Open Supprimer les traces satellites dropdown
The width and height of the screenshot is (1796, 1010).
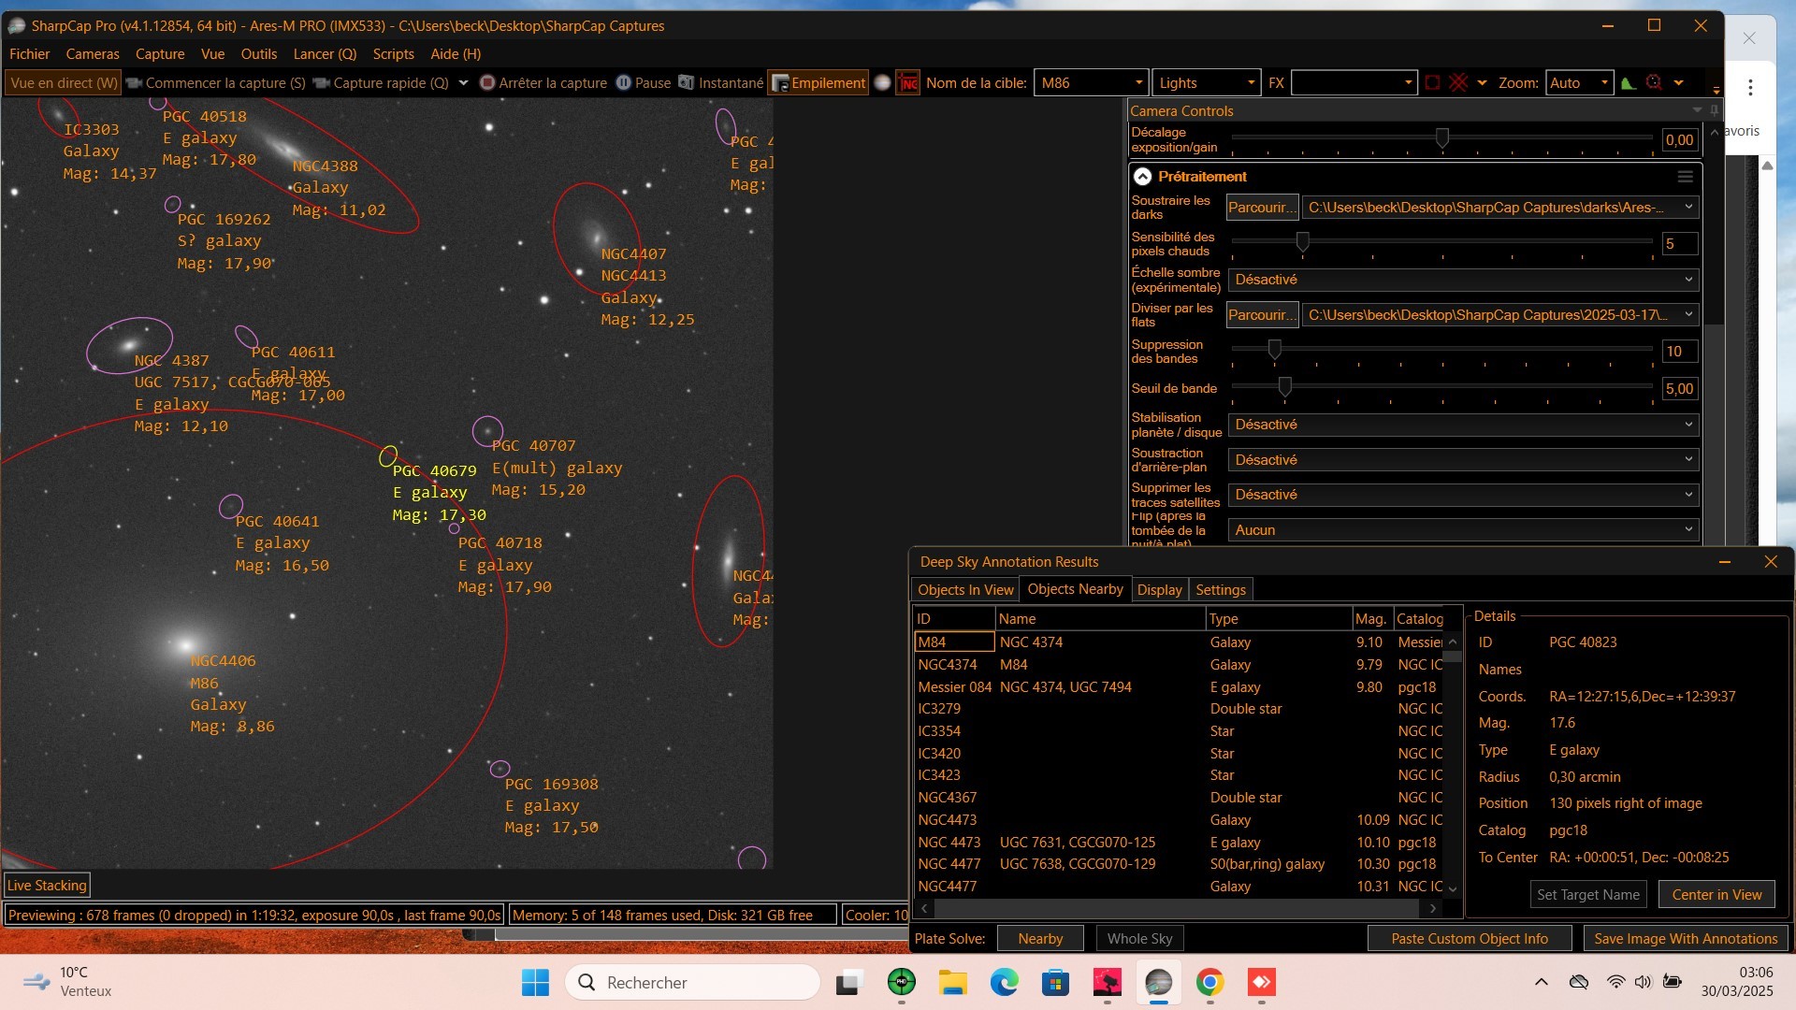(1463, 495)
